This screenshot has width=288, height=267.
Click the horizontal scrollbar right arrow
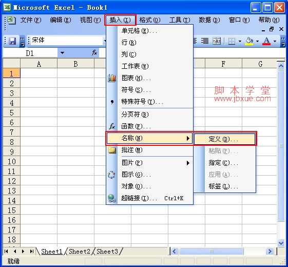(270, 251)
